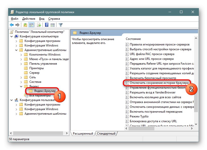
Task: Select the Принтеры folder
Action: [36, 68]
